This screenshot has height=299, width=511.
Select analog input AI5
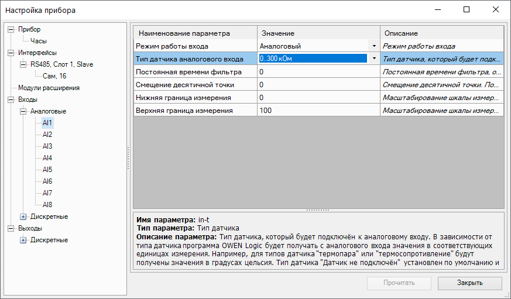point(47,170)
